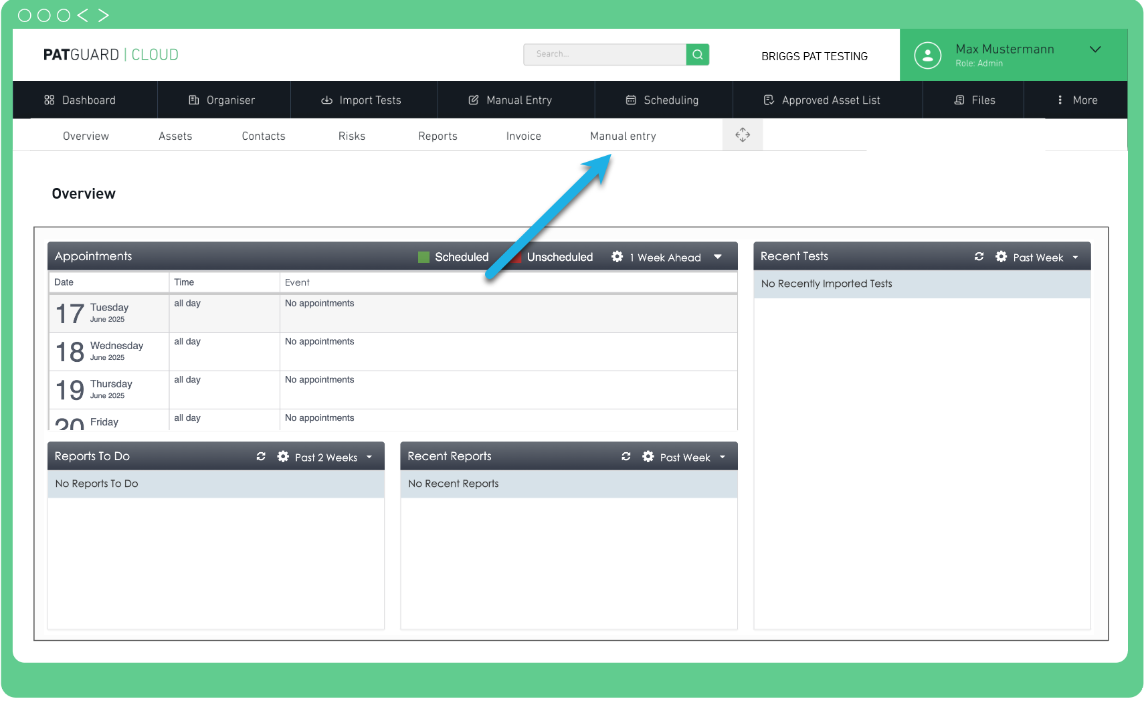Click the BRIGGS PAT TESTING label
The width and height of the screenshot is (1144, 701).
tap(814, 56)
